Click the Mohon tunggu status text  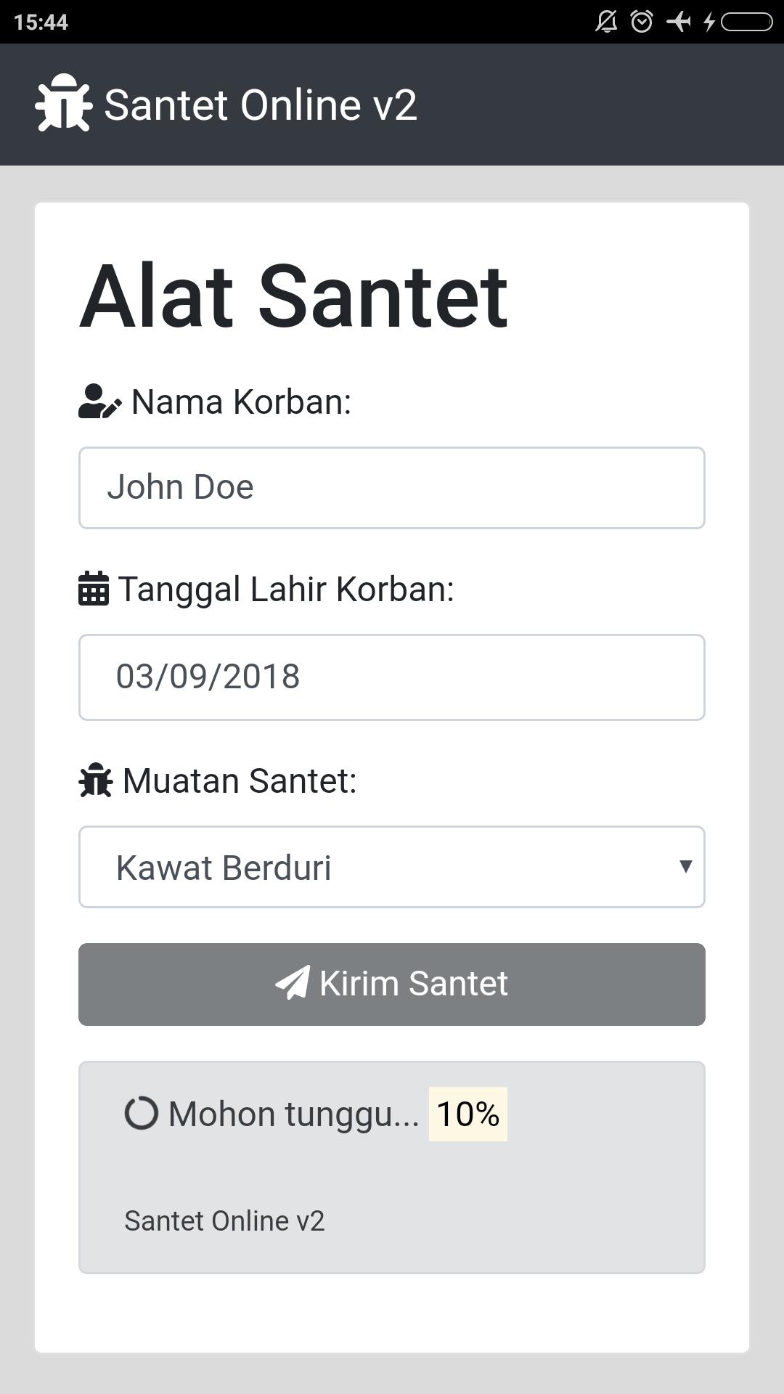click(293, 1114)
